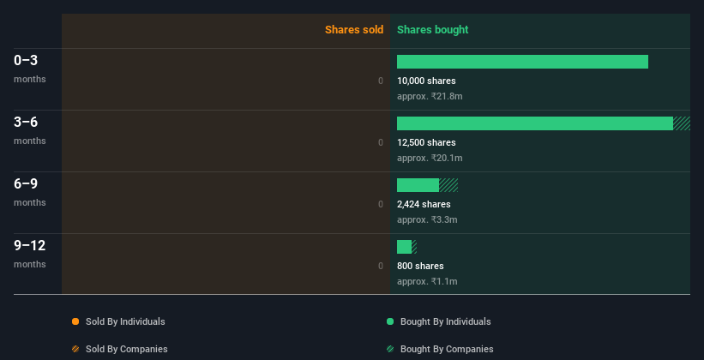
Task: Click the 6–9 months row label
Action: (30, 192)
